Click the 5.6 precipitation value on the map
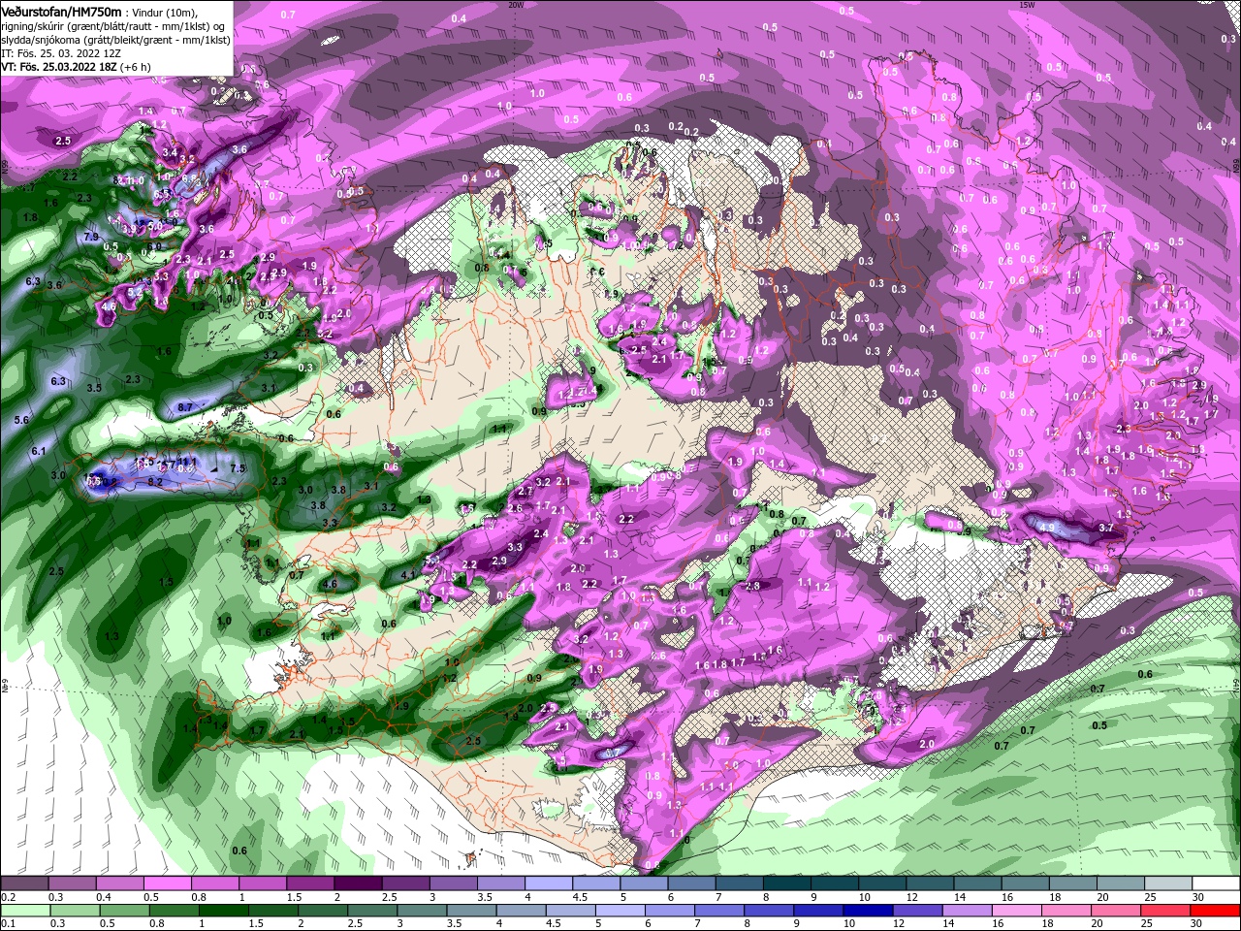1241x931 pixels. pos(22,419)
